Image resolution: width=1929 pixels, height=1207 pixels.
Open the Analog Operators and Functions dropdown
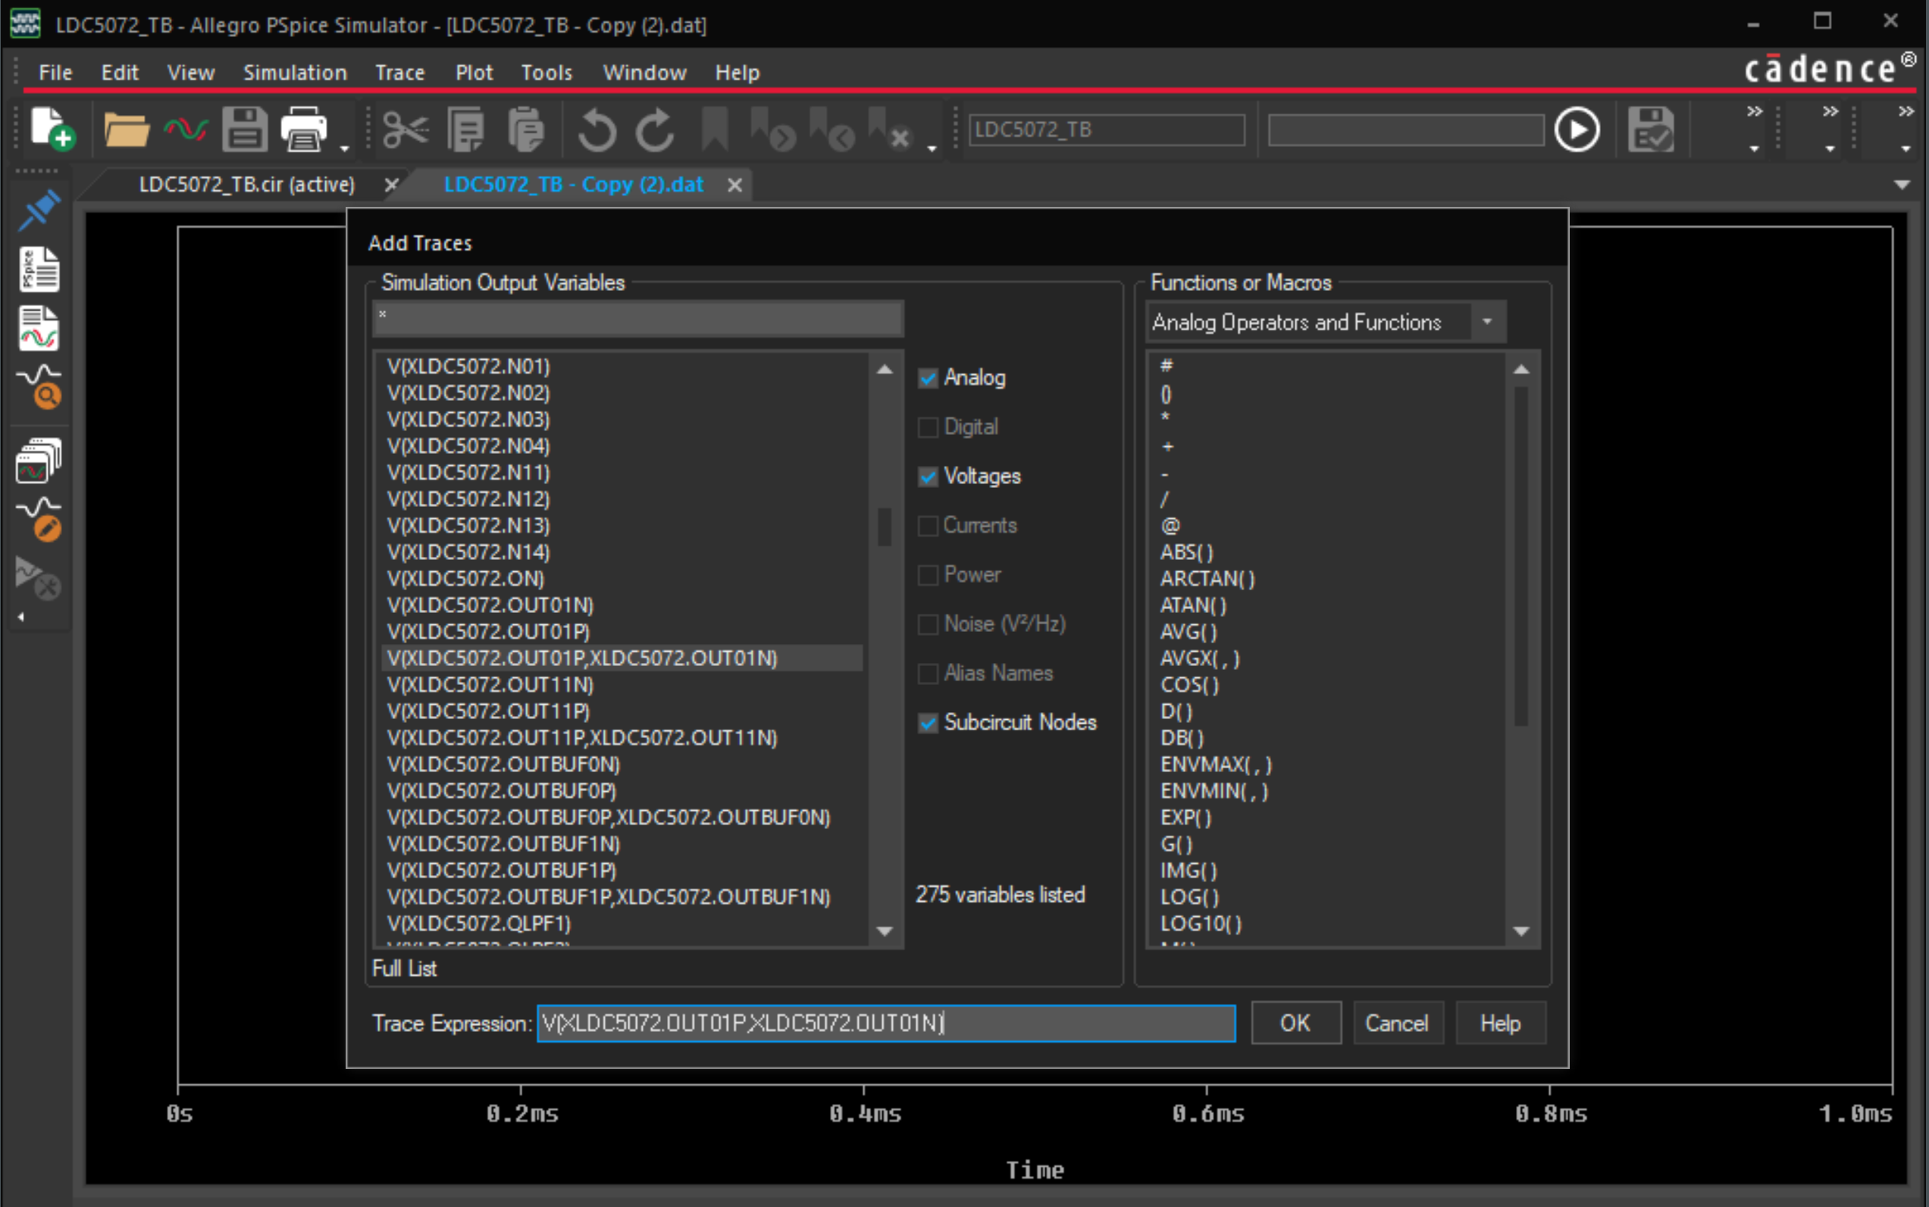coord(1487,322)
